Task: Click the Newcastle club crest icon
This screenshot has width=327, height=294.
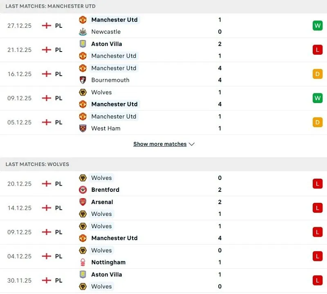Action: click(83, 31)
